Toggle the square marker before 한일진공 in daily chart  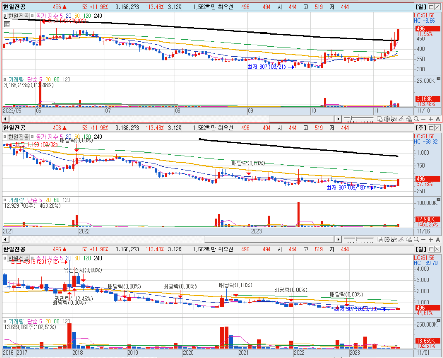(5, 16)
